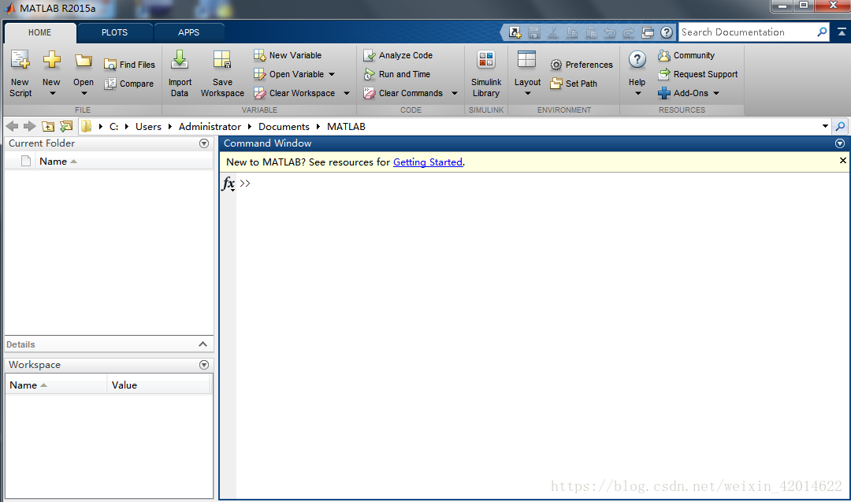Click New Variable
Screen dimensions: 851x502
tap(288, 55)
